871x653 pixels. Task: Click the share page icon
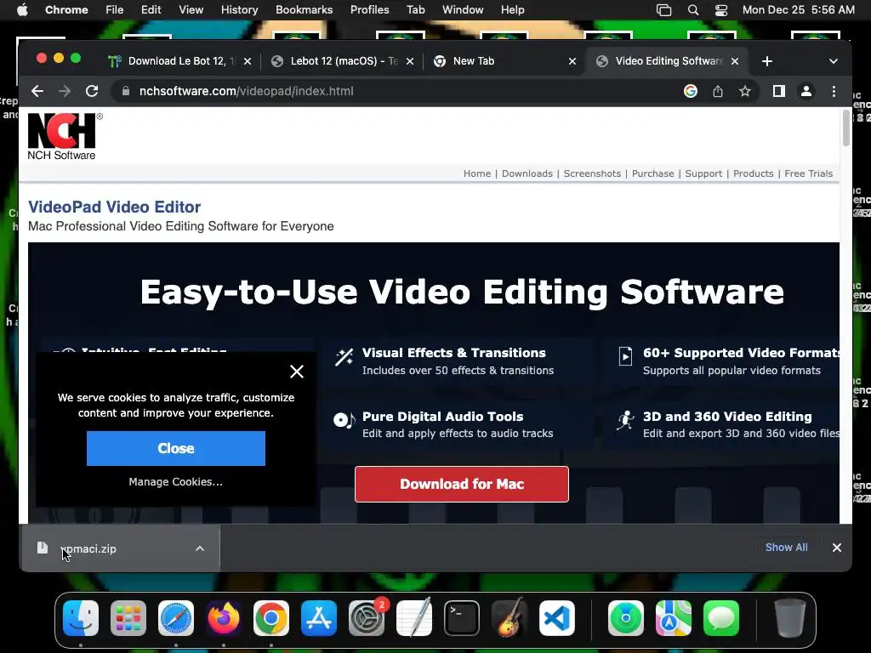click(x=718, y=91)
